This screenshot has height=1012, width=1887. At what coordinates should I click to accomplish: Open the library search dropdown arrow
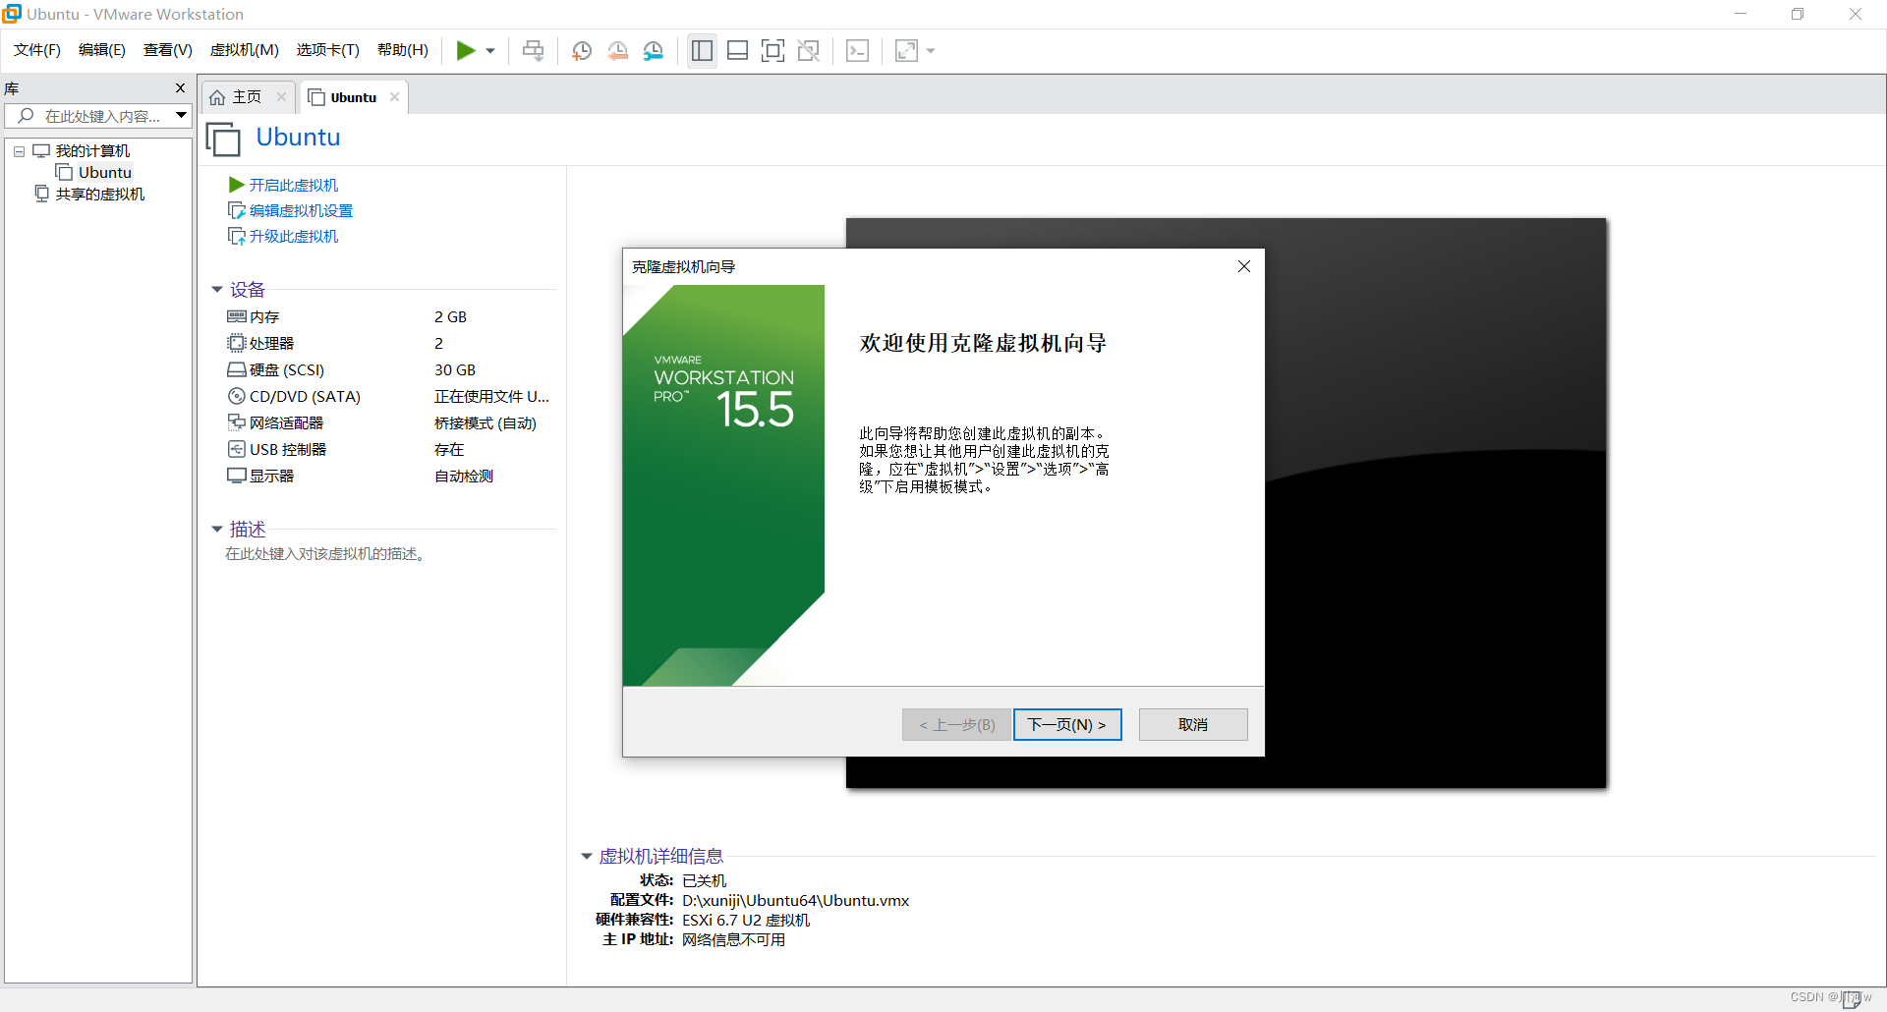(182, 116)
